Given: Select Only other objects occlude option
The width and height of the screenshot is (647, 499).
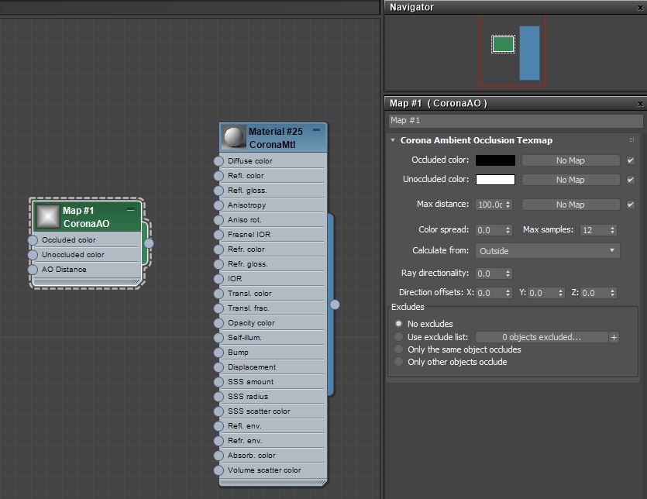Looking at the screenshot, I should 398,362.
